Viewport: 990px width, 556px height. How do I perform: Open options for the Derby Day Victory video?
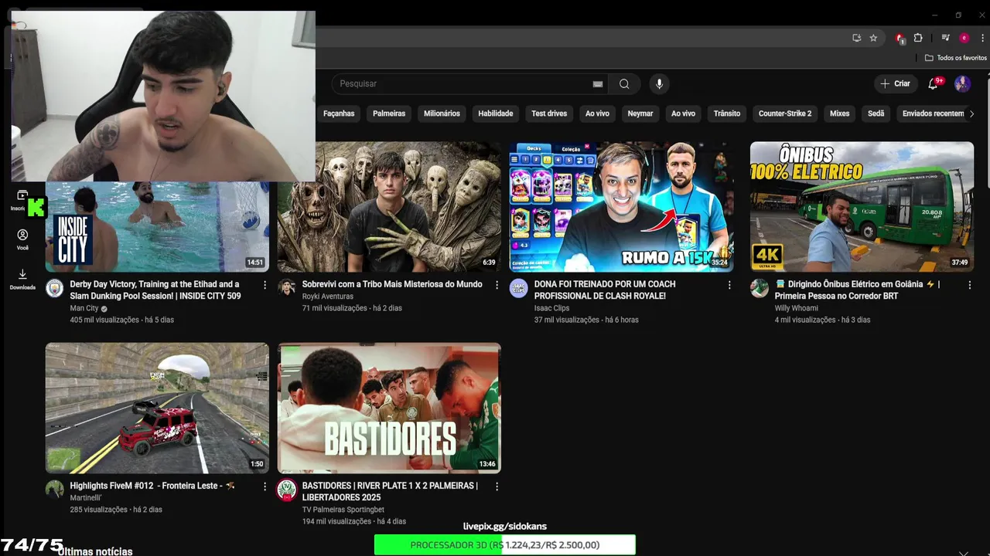tap(265, 285)
